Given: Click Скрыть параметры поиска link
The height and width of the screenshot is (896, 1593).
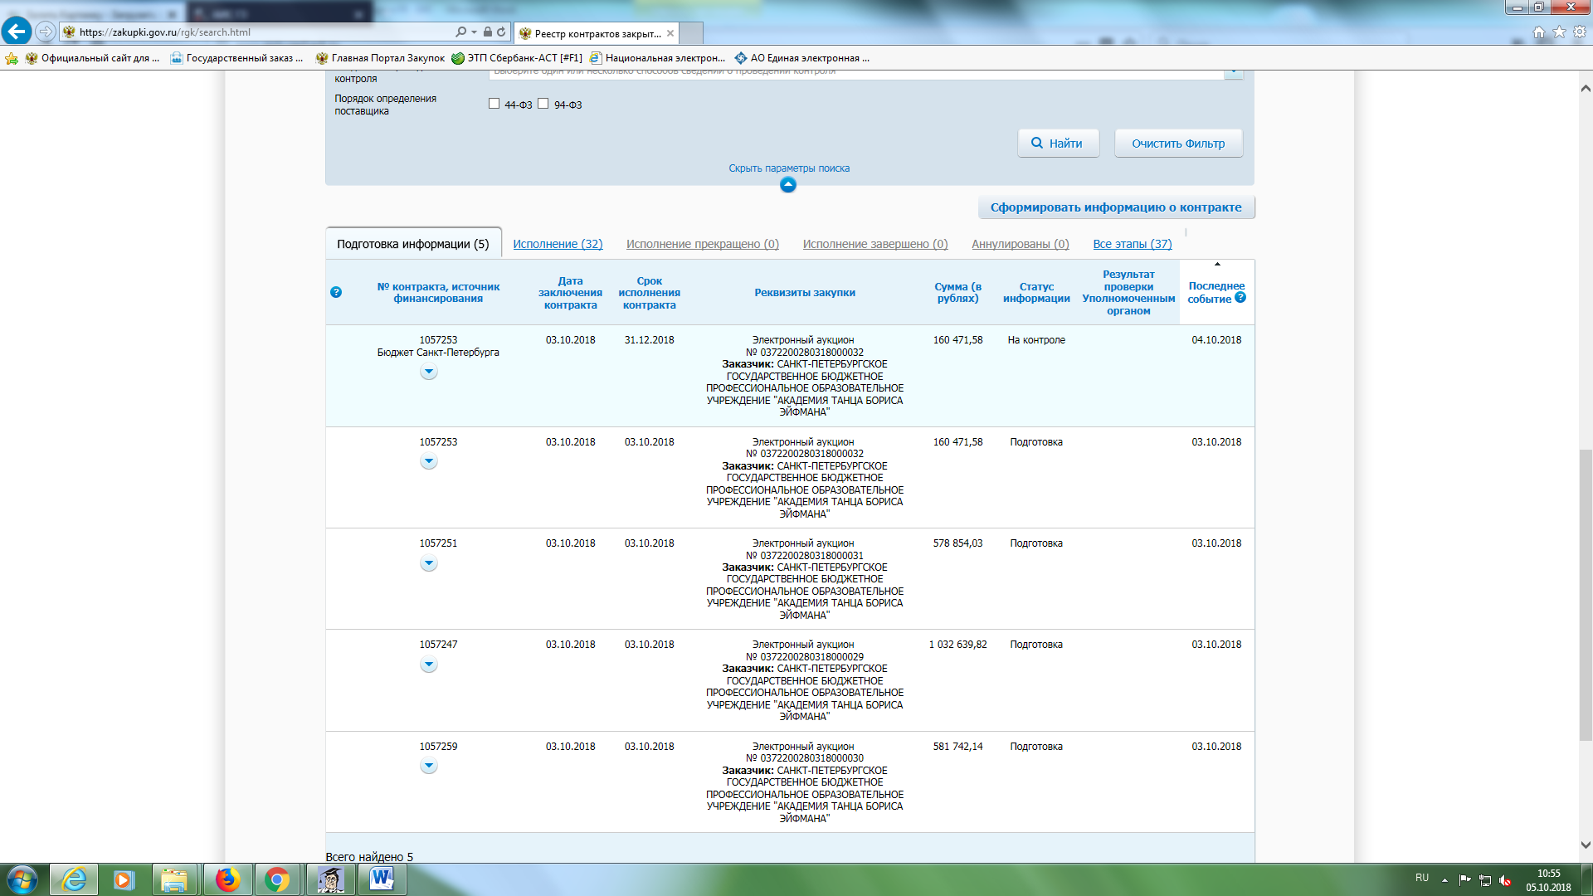Looking at the screenshot, I should pos(789,168).
